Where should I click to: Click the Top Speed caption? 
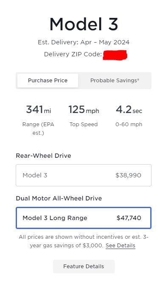click(x=84, y=125)
